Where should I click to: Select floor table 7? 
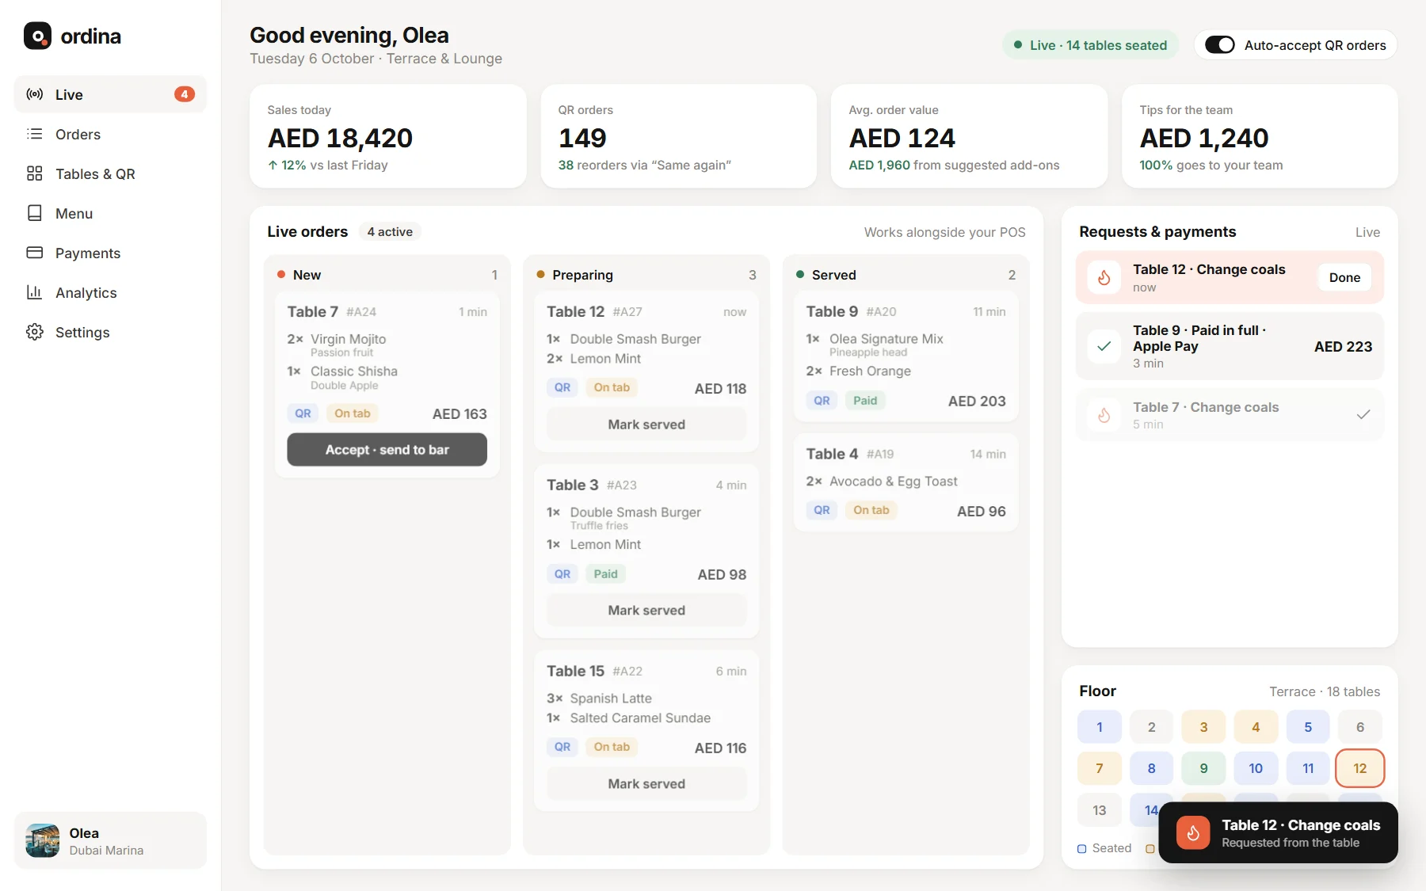point(1100,768)
